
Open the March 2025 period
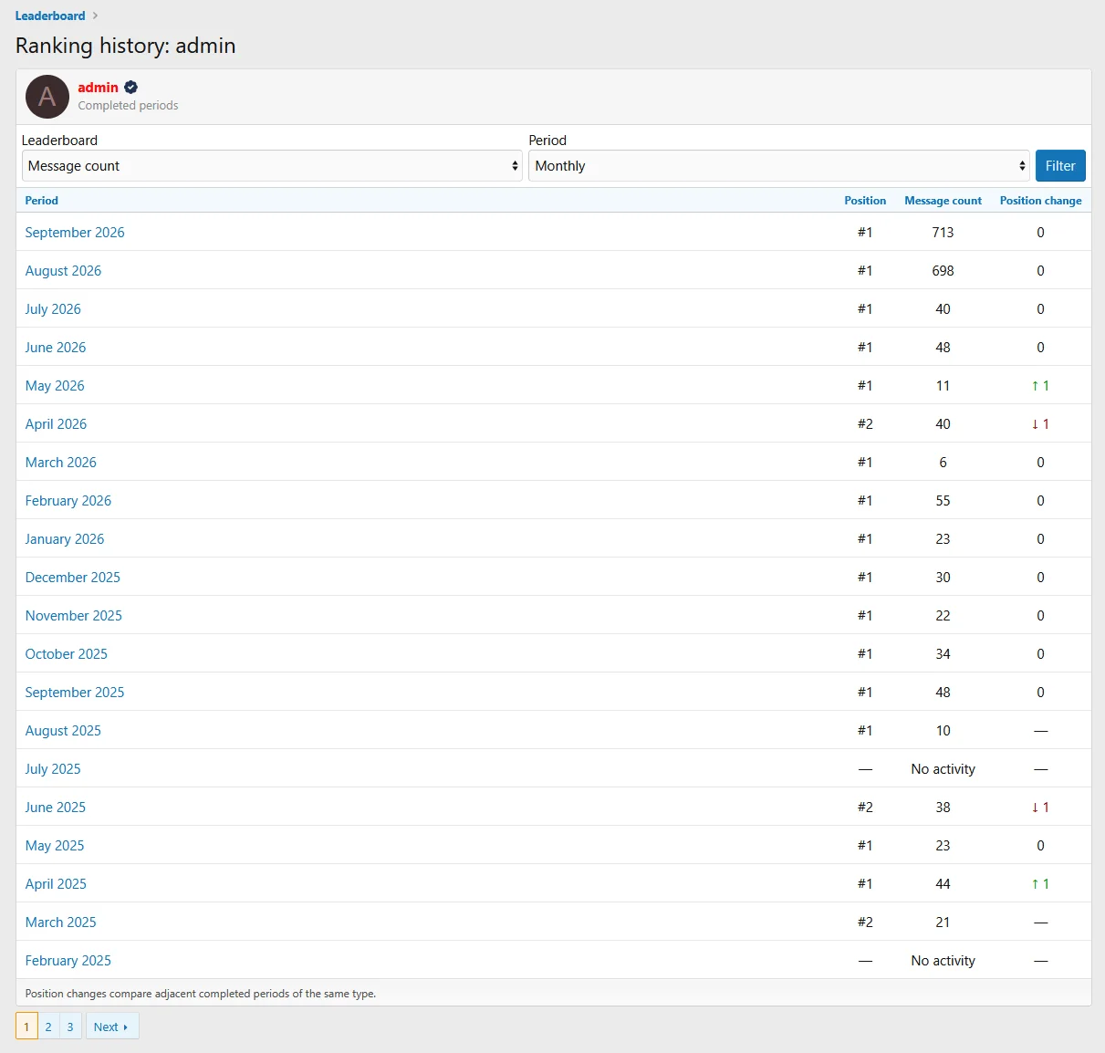[x=61, y=923]
